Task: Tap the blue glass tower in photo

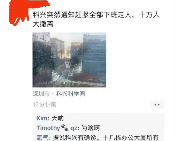Action: click(x=94, y=56)
